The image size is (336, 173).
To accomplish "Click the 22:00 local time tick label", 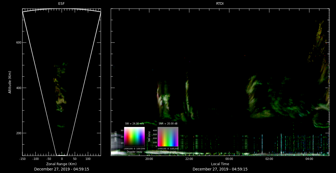I will click(x=189, y=159).
